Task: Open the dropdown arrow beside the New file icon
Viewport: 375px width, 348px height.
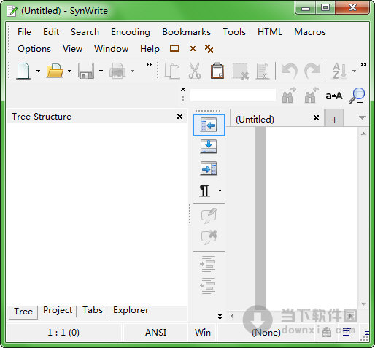Action: pyautogui.click(x=38, y=71)
